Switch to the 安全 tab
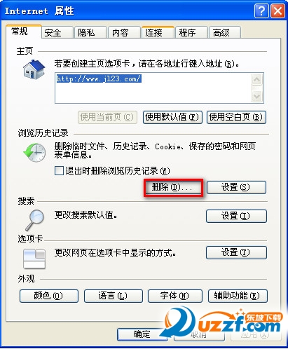The height and width of the screenshot is (349, 288). click(x=57, y=32)
